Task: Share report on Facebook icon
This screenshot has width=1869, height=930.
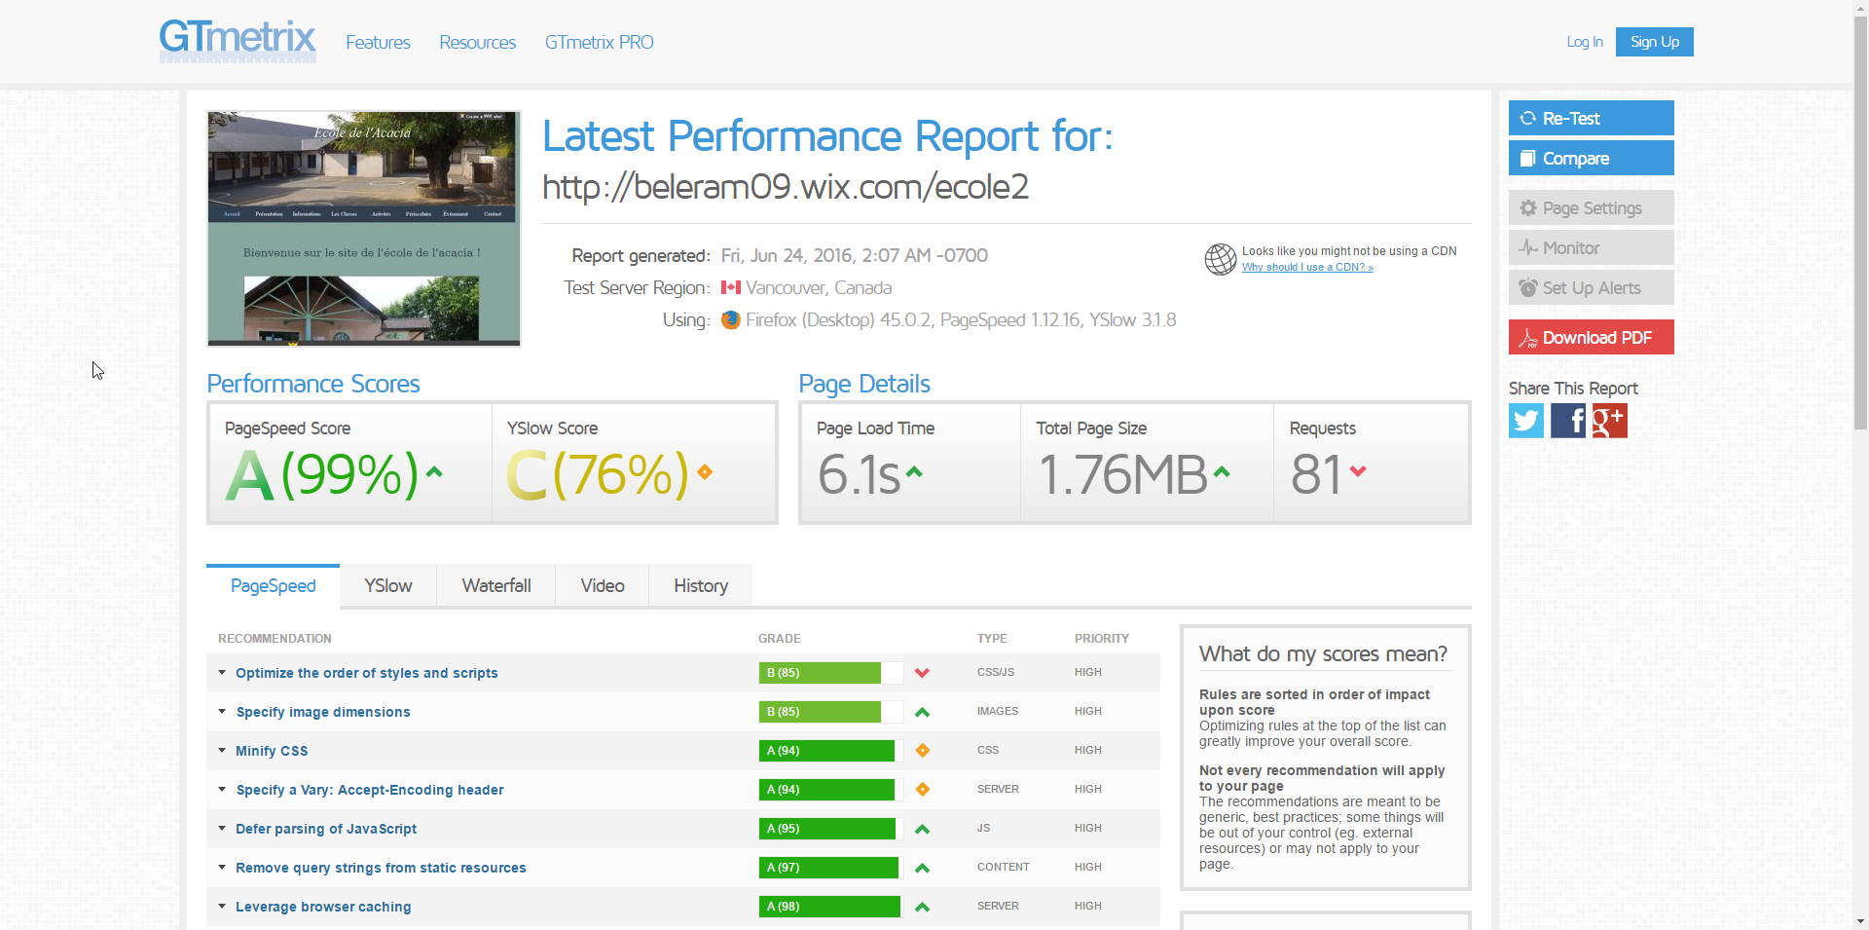Action: (x=1568, y=421)
